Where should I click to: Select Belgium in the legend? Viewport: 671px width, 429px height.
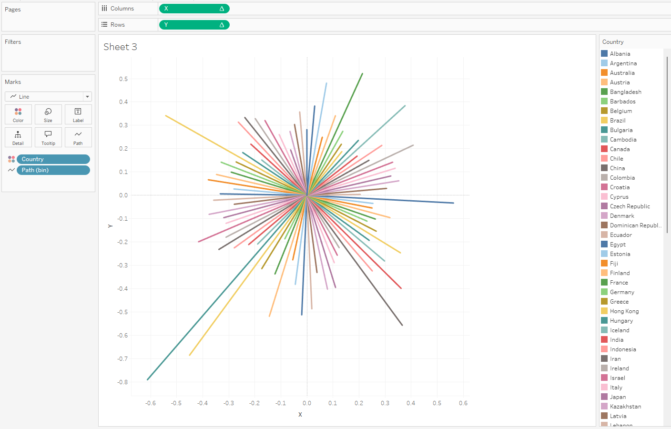(x=621, y=111)
